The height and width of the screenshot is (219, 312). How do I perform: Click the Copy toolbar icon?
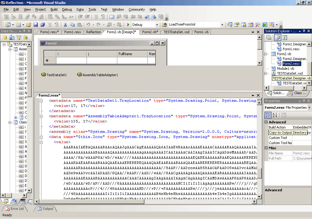(x=73, y=25)
